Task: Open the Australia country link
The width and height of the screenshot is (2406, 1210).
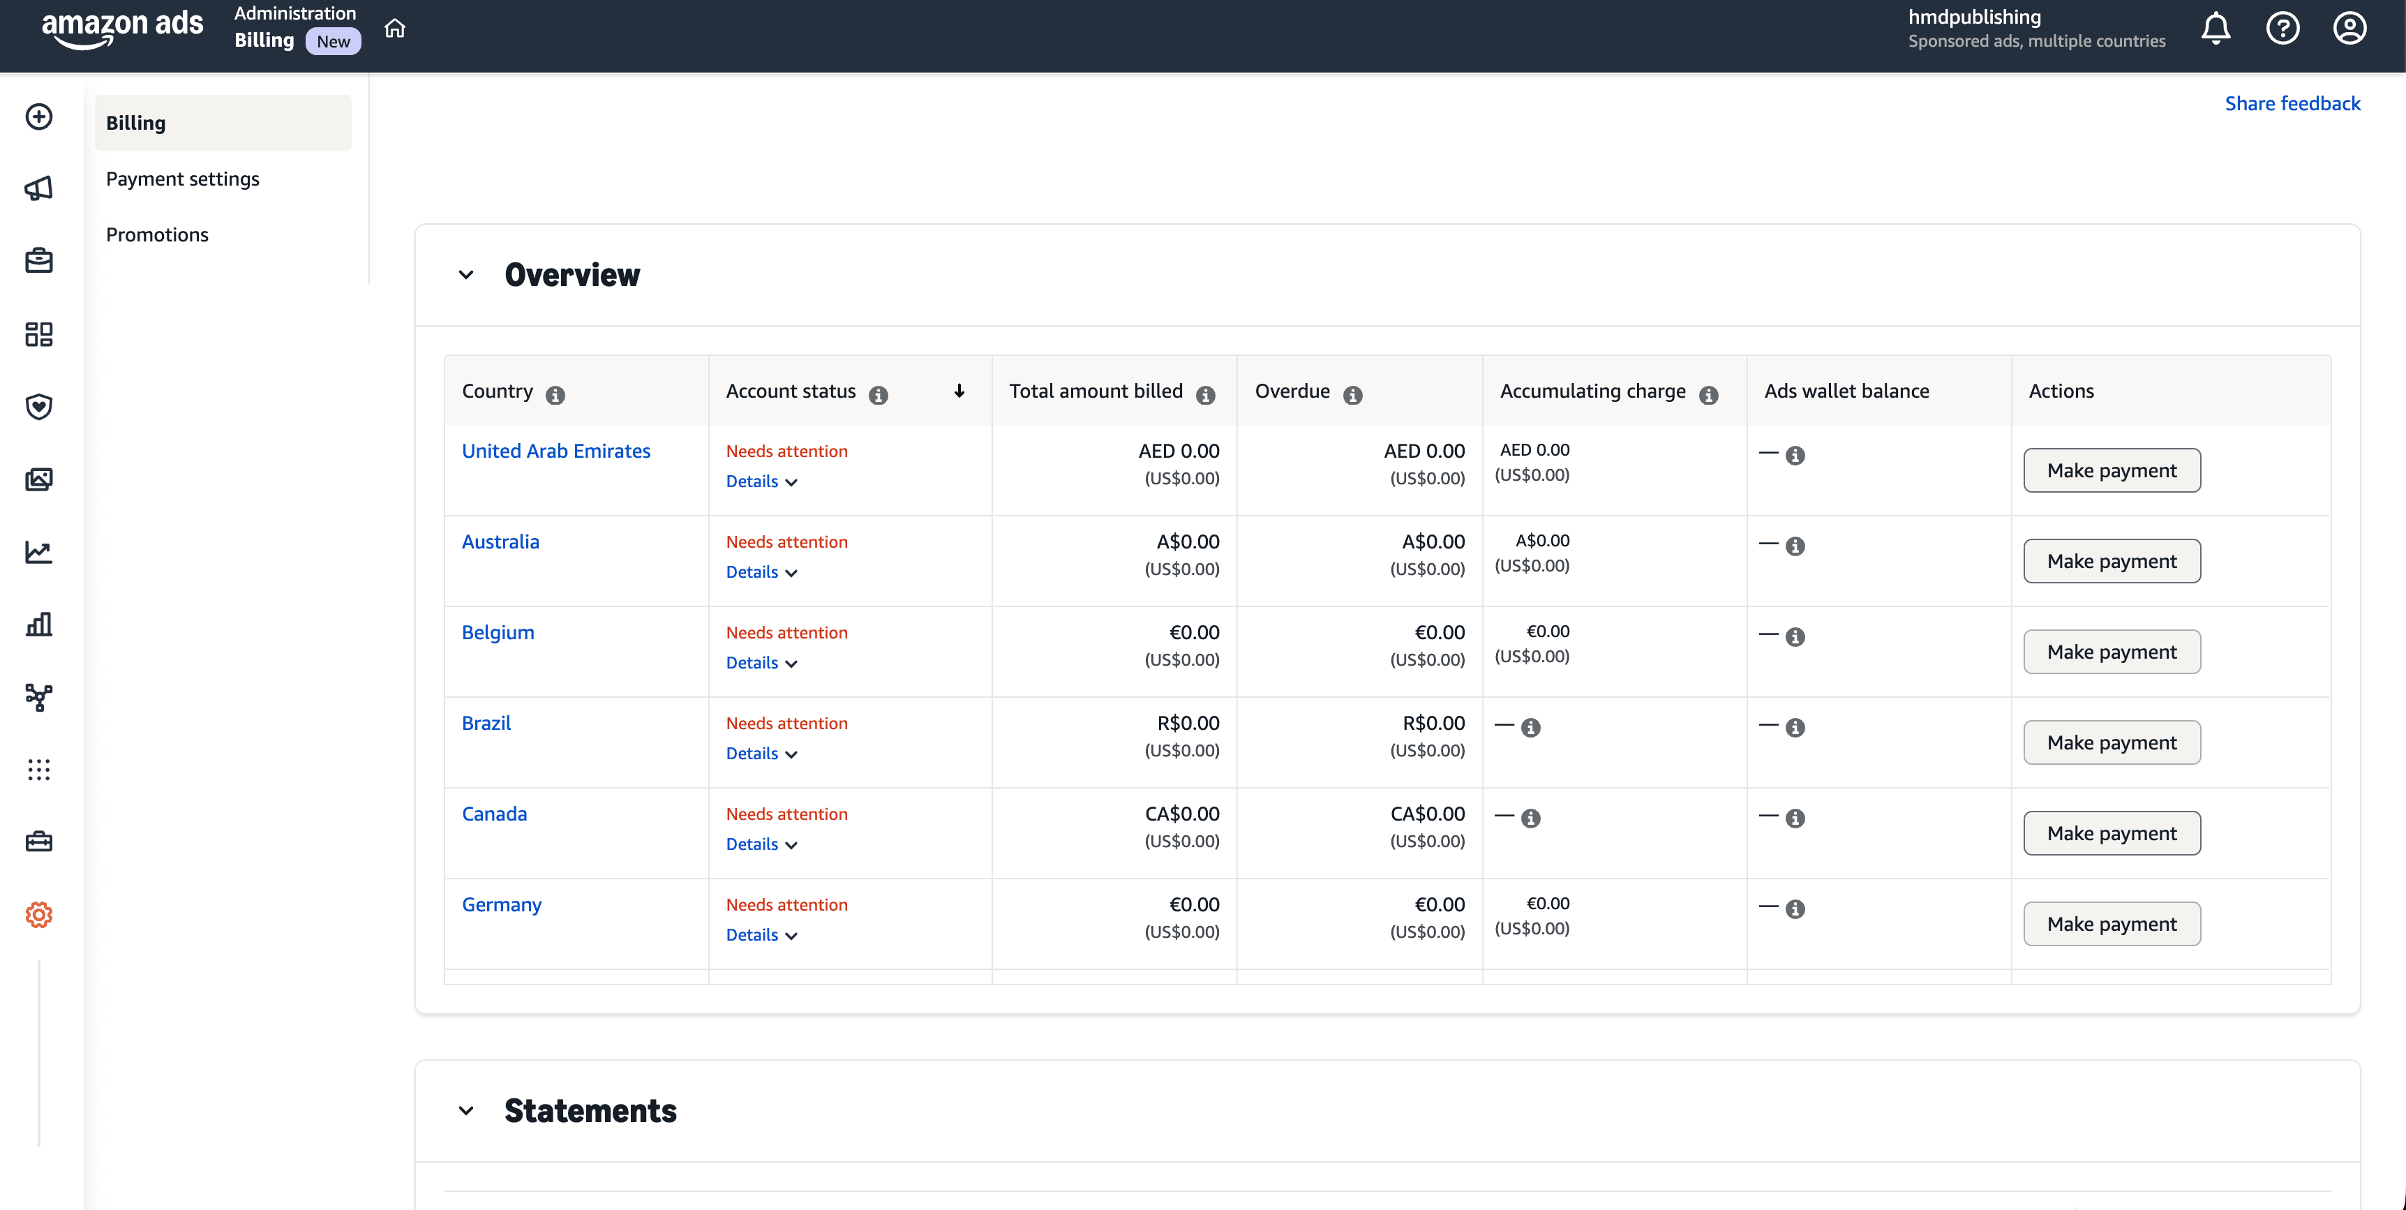Action: (x=500, y=541)
